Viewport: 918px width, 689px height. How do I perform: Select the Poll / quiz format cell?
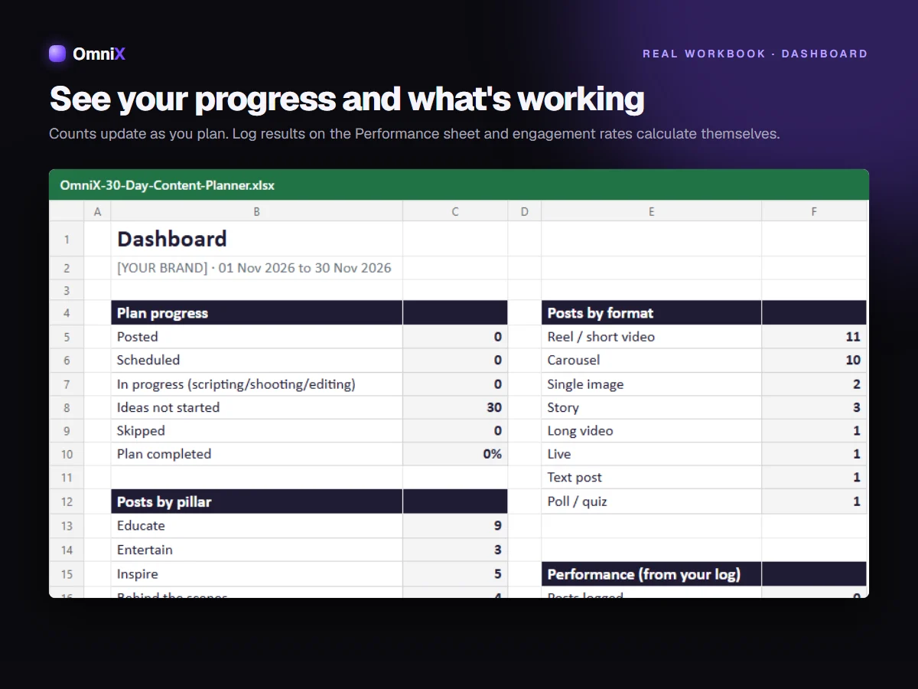[x=652, y=501]
